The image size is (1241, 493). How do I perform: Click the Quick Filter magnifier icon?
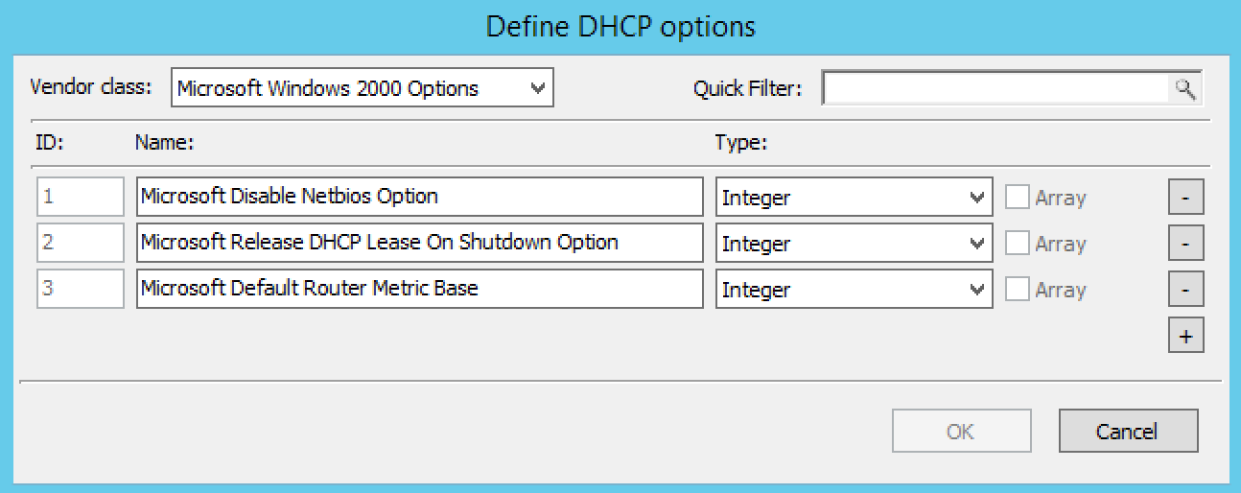click(x=1186, y=89)
